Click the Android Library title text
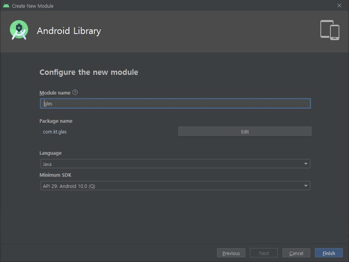Screen dimensions: 349x262 pyautogui.click(x=69, y=31)
